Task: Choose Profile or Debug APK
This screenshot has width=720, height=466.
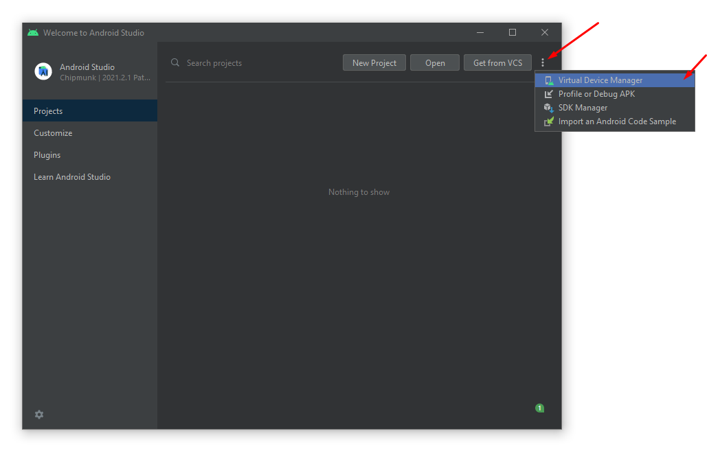Action: pyautogui.click(x=615, y=94)
